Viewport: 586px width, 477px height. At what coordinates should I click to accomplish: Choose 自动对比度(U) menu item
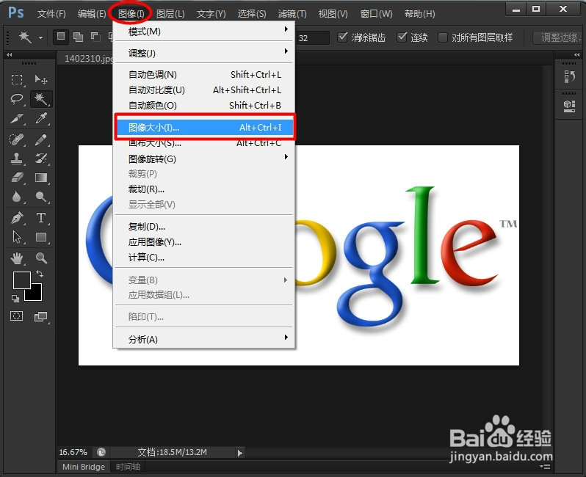204,90
